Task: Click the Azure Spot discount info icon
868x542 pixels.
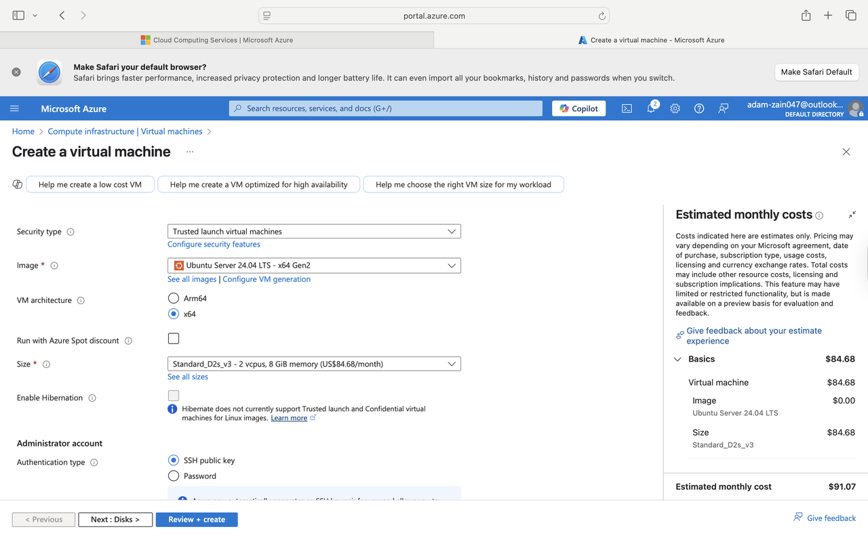Action: pos(128,341)
